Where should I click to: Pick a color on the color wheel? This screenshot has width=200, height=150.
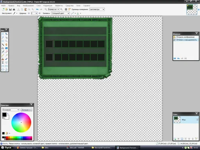[21, 122]
